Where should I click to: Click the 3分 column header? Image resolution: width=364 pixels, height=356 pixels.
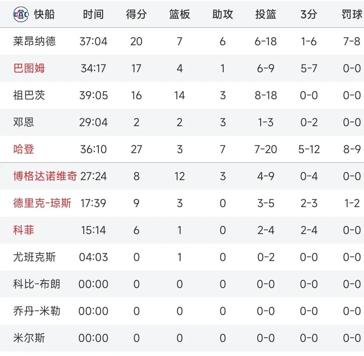(309, 14)
